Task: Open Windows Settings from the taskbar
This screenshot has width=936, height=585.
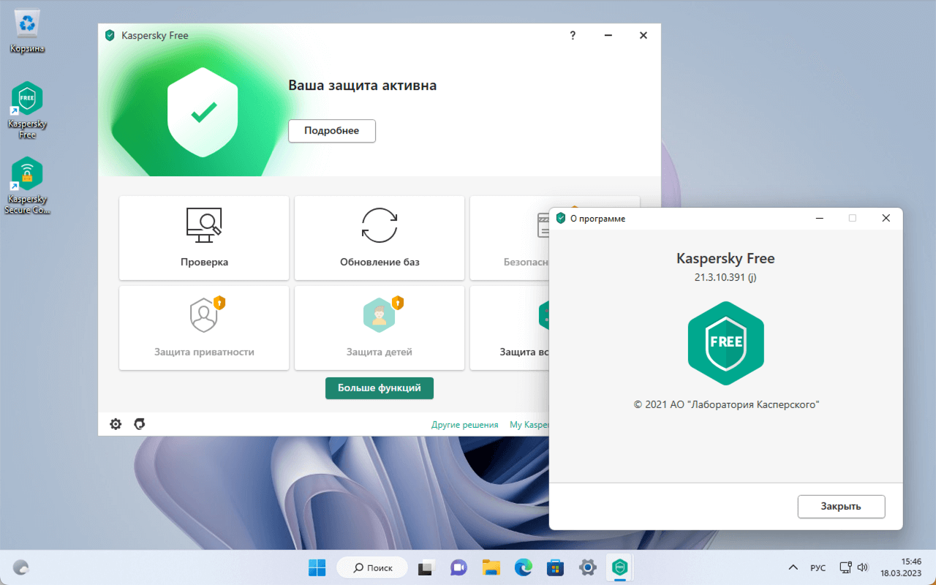Action: 587,567
